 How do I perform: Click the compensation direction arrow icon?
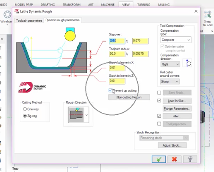pyautogui.click(x=187, y=63)
